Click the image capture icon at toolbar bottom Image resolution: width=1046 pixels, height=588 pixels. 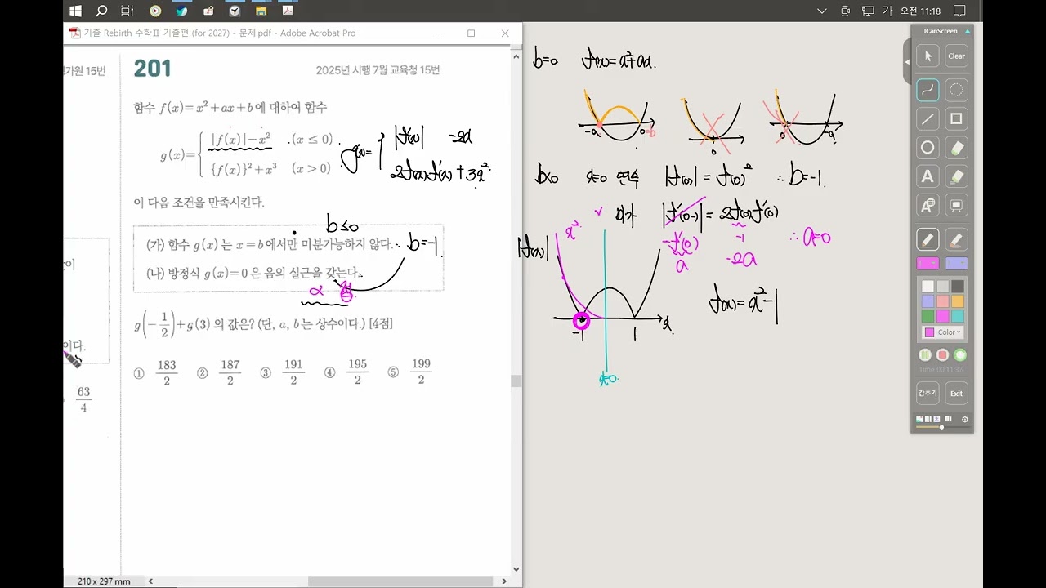pos(919,419)
